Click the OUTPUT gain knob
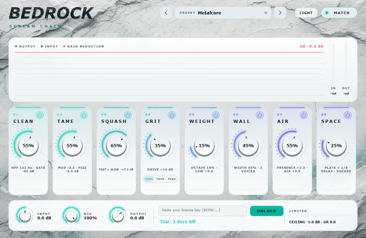 118,215
